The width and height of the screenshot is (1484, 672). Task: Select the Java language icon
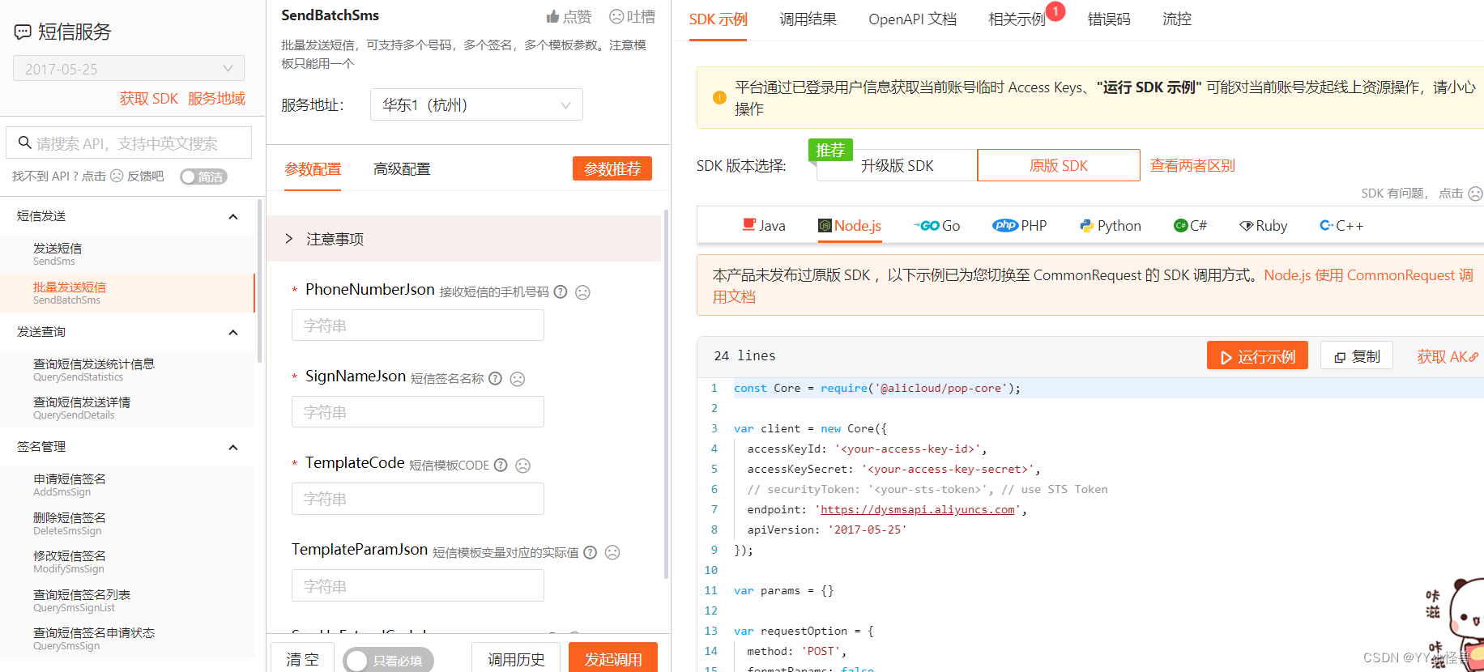(749, 225)
